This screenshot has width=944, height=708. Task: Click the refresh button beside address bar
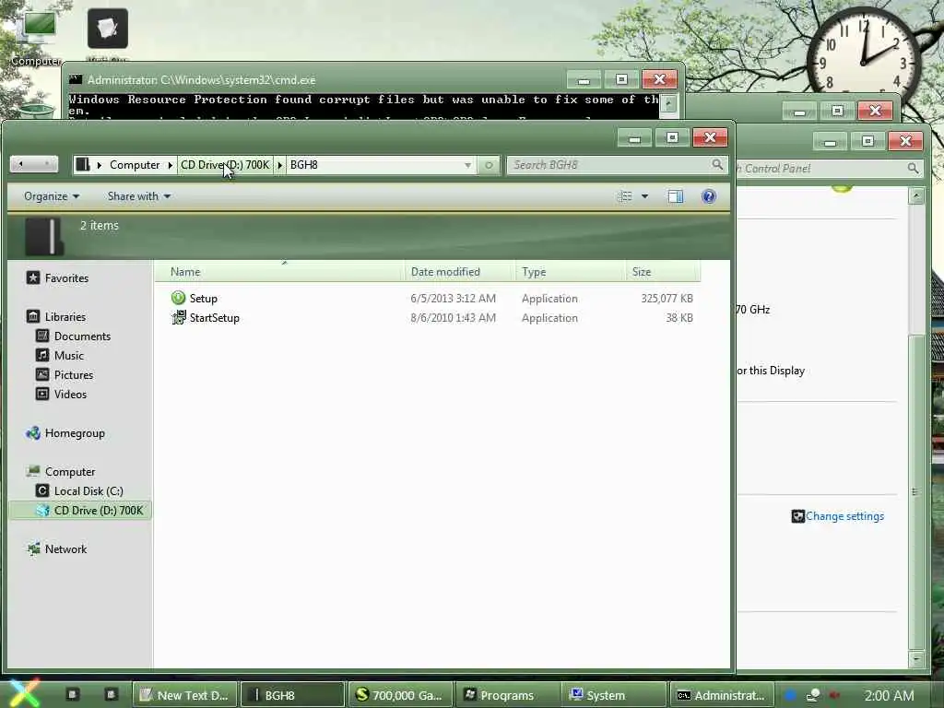(x=489, y=165)
